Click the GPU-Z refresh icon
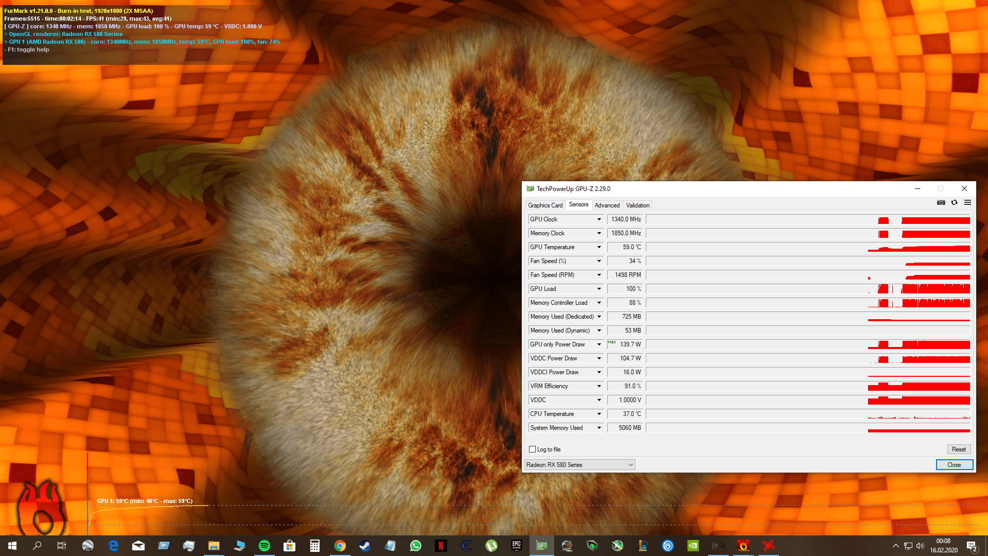 954,203
